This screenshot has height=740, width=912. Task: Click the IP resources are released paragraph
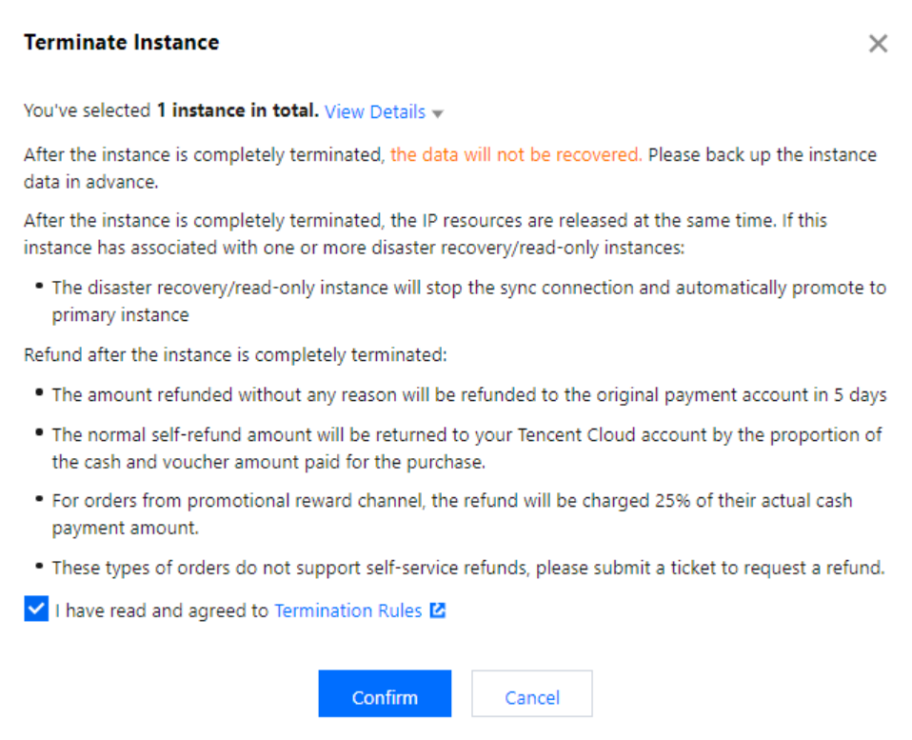point(425,233)
